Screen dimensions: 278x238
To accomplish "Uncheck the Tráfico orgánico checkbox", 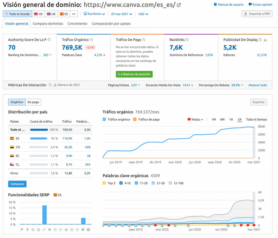I will pyautogui.click(x=104, y=119).
